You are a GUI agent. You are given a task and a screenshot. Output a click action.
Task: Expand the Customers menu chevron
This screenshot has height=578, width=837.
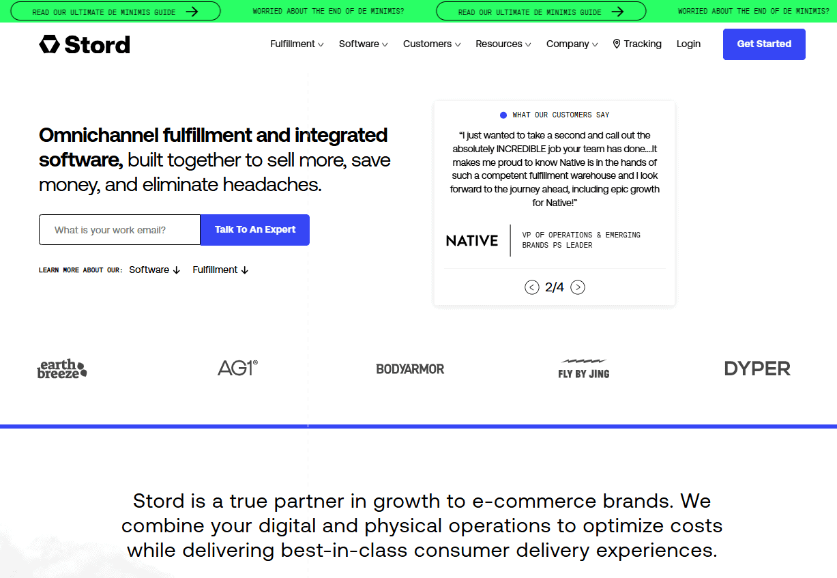458,44
